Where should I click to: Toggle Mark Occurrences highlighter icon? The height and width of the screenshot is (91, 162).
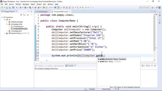coord(58,8)
